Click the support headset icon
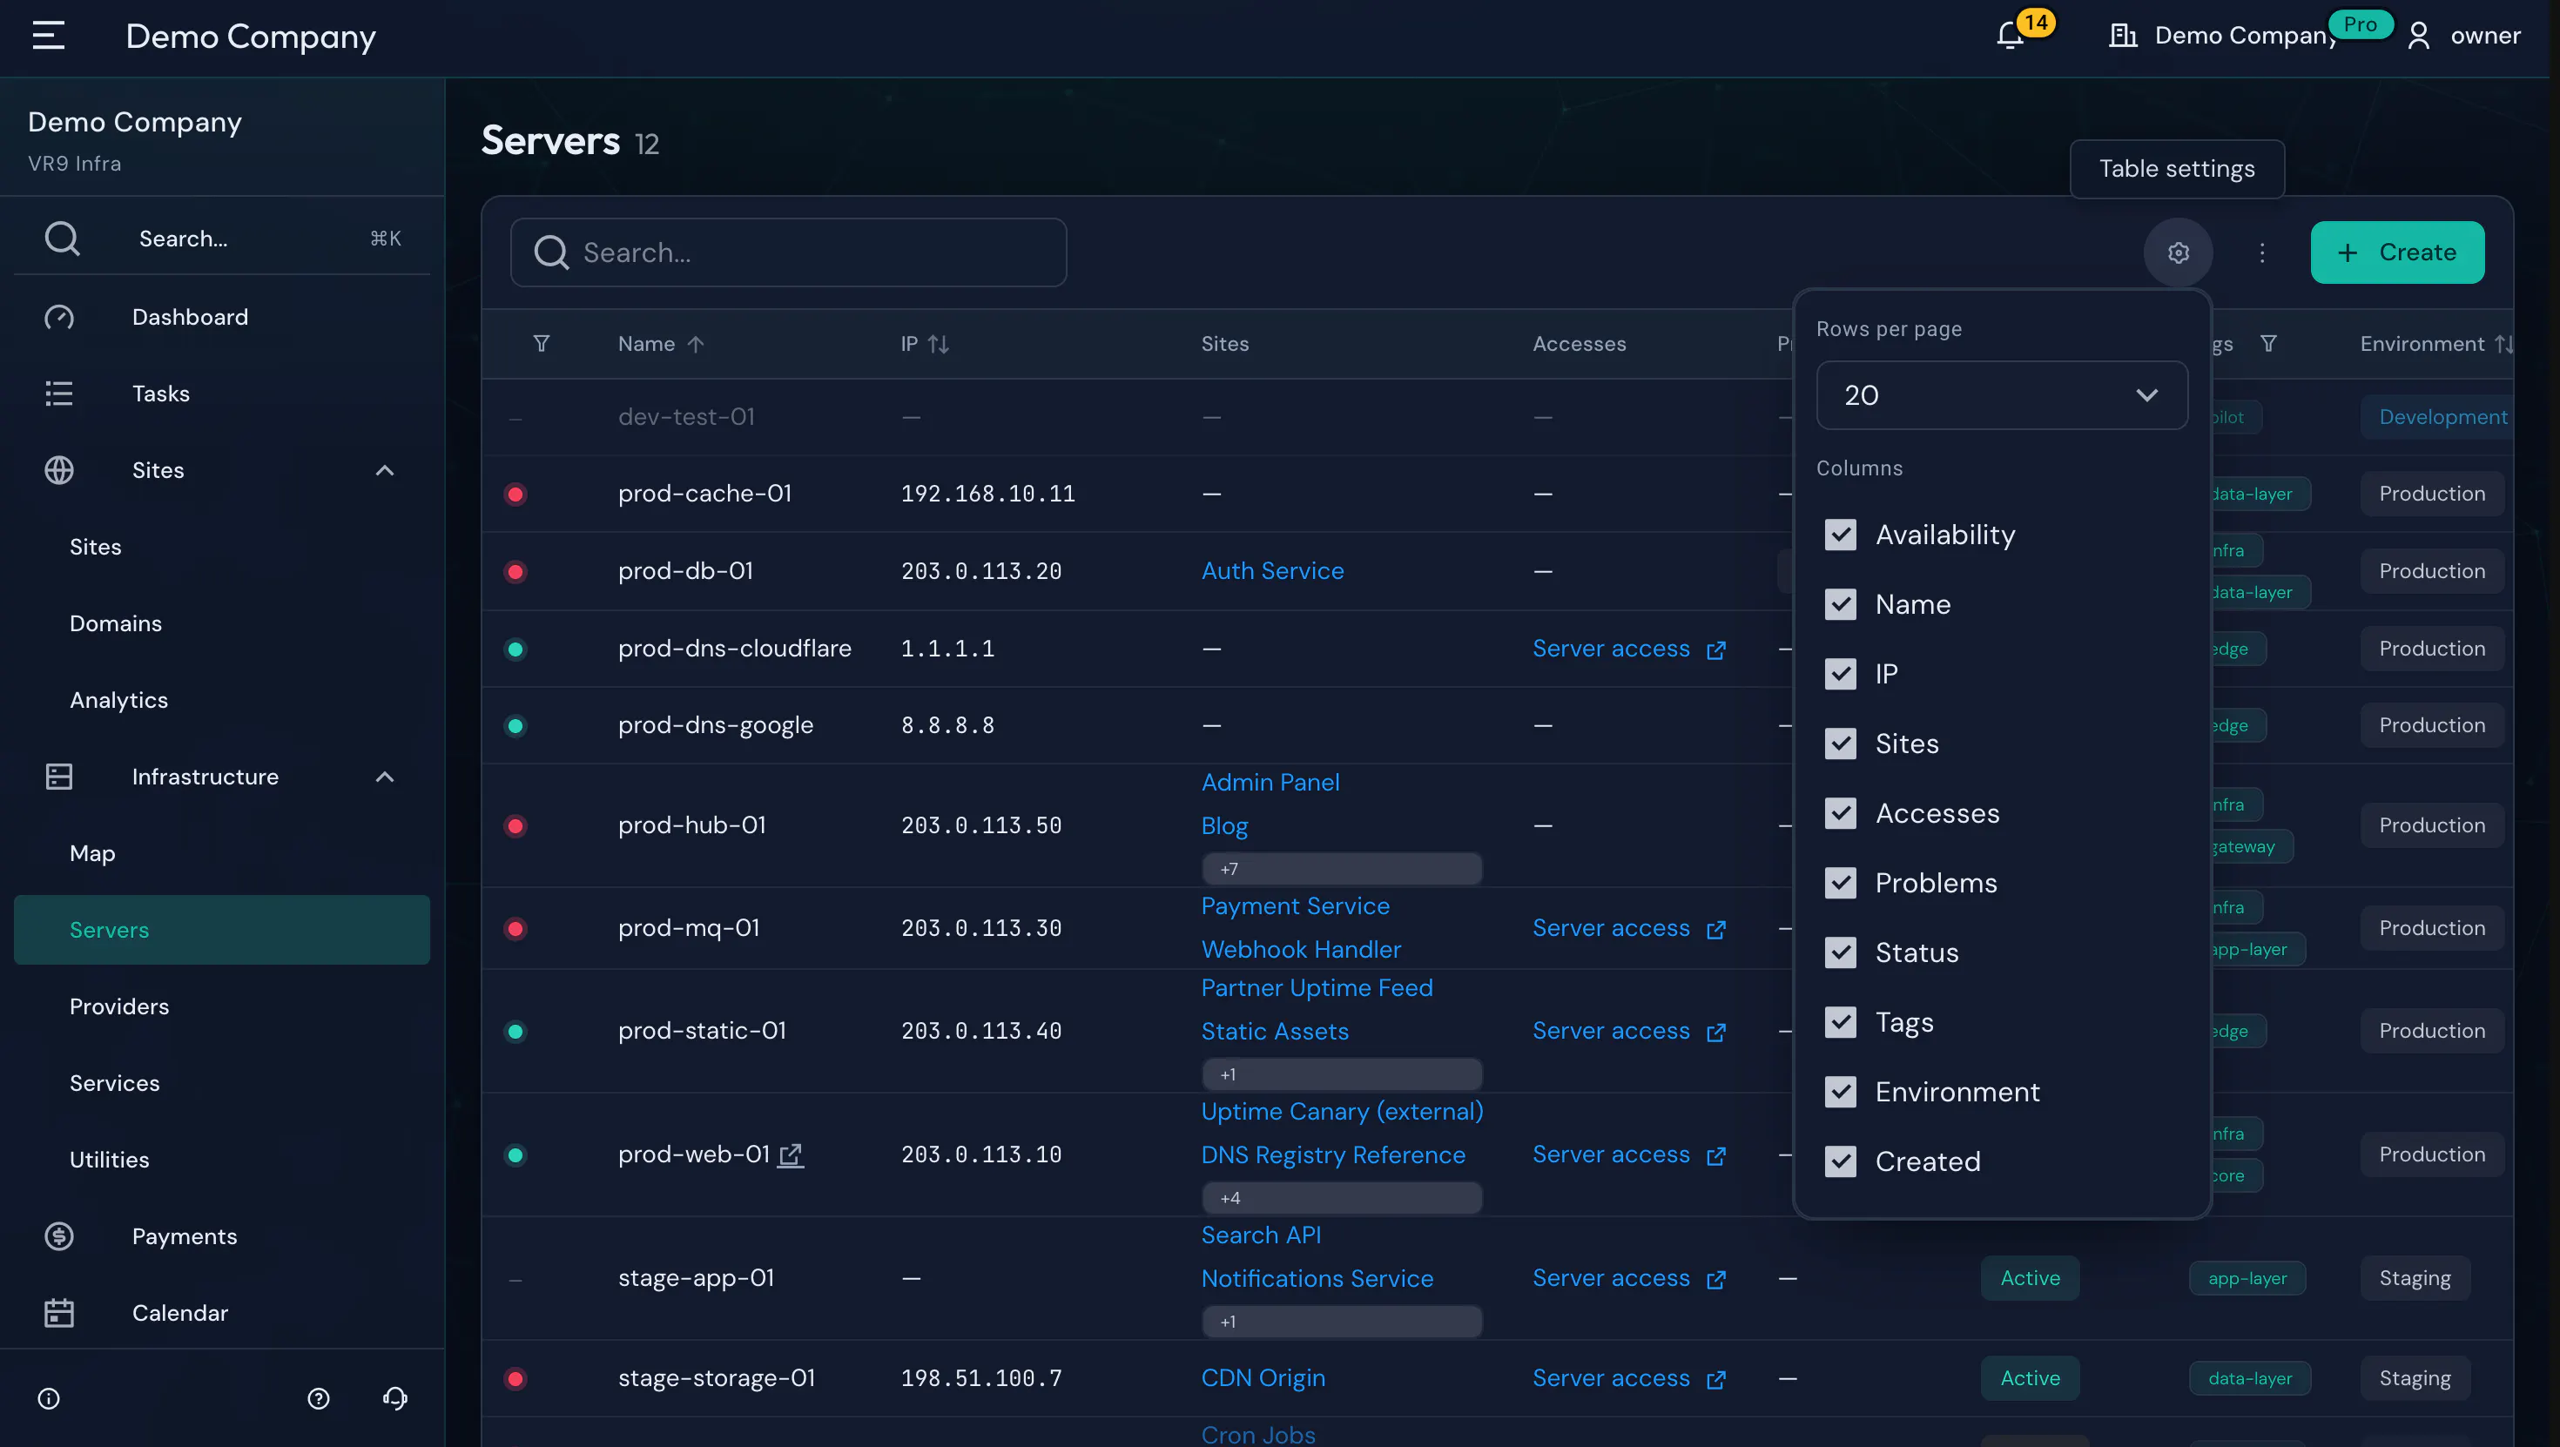The height and width of the screenshot is (1447, 2560). pyautogui.click(x=394, y=1398)
